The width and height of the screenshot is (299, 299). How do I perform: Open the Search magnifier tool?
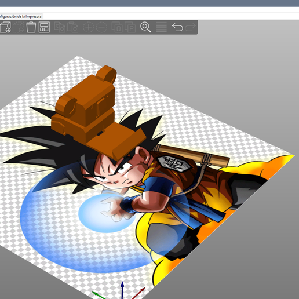click(145, 27)
